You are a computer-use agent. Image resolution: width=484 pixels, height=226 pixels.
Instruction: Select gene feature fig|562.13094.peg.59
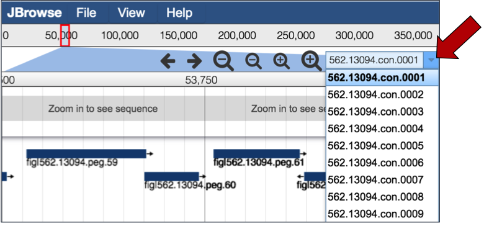click(x=86, y=154)
